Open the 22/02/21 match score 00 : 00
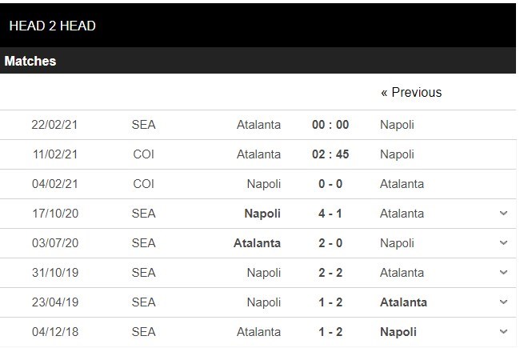The width and height of the screenshot is (520, 348). point(330,125)
